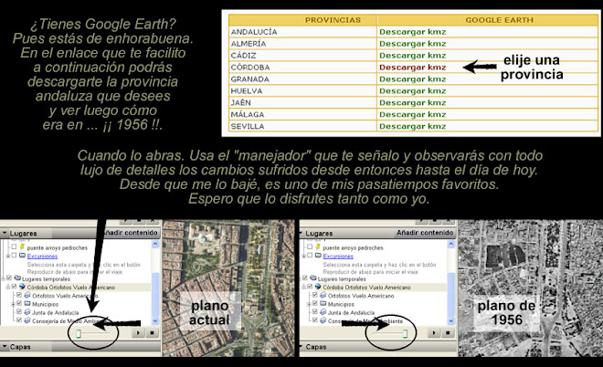
Task: Uncheck Municipios checkbox in plano actual panel
Action: point(19,303)
